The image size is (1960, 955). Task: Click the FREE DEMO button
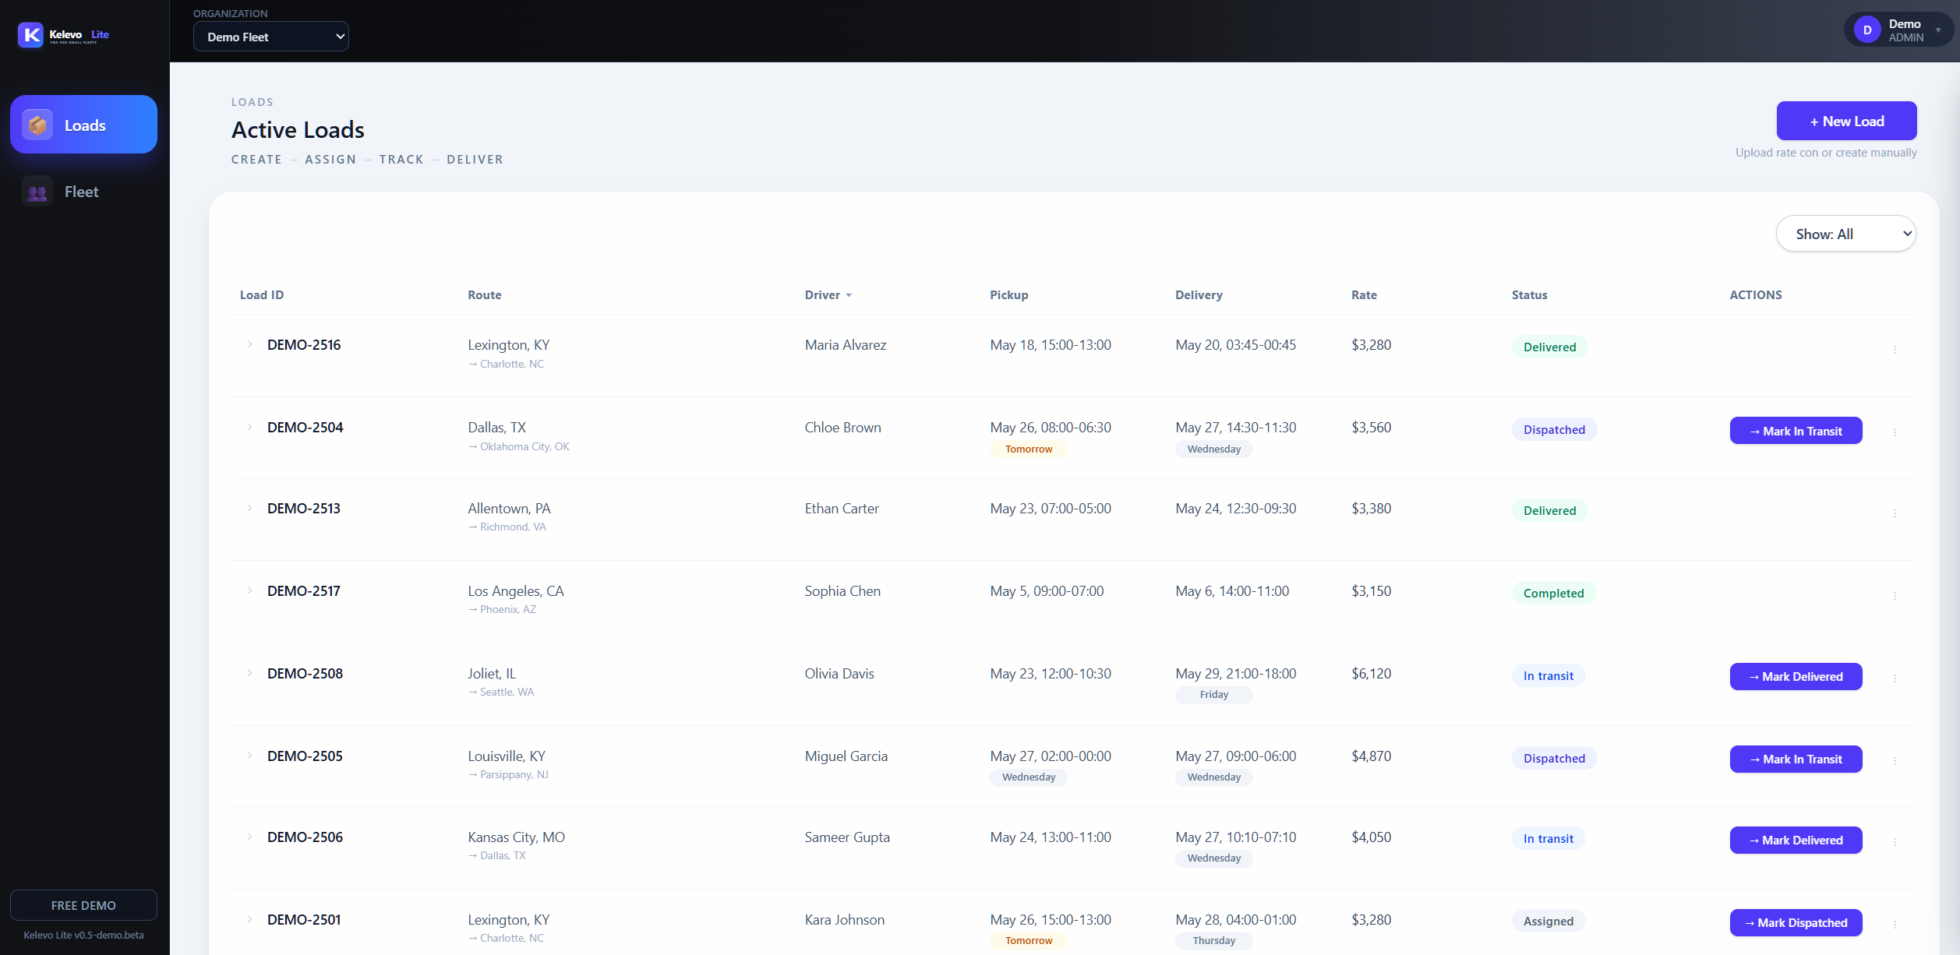point(83,905)
